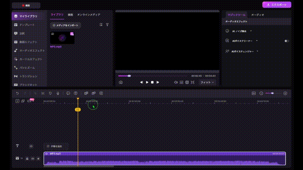Select マイライブラリ in the left sidebar
Viewport: 303px width, 170px height.
29,16
